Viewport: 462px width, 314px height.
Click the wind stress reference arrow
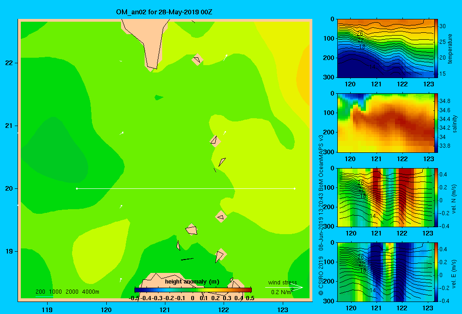coord(284,288)
